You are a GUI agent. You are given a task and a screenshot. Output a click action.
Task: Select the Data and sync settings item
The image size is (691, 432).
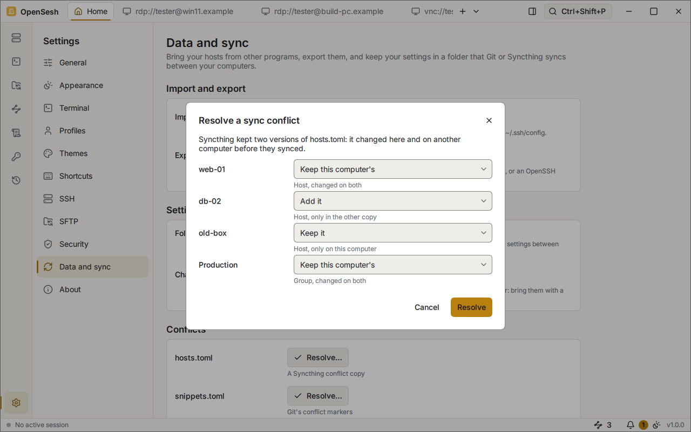pos(92,267)
